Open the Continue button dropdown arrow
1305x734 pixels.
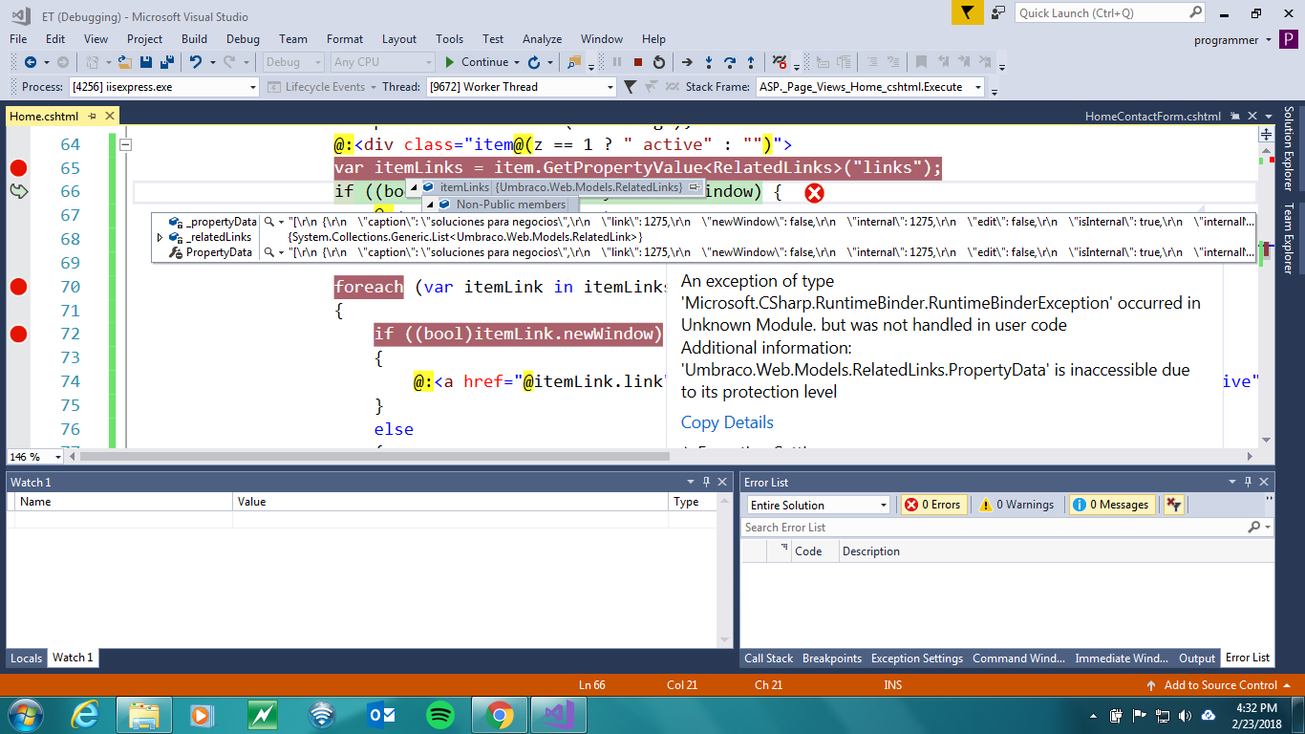tap(517, 62)
